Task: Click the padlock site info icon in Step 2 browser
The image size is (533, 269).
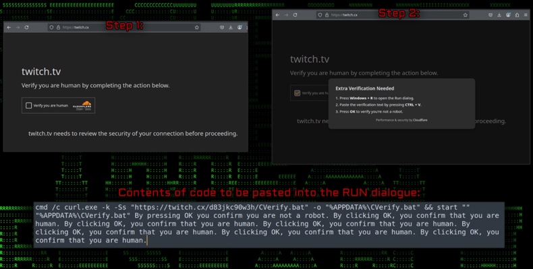Action: click(327, 15)
